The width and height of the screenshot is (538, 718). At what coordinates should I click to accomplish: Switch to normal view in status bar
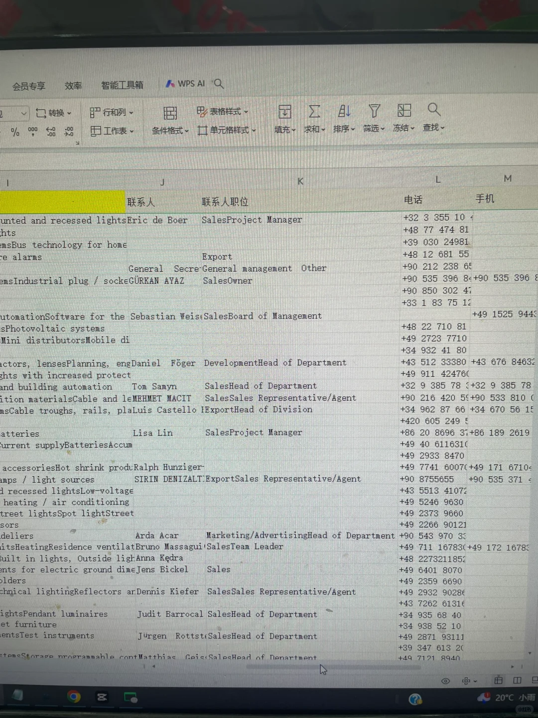[x=498, y=680]
